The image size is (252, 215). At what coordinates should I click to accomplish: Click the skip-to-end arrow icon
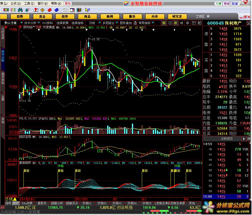(x=200, y=23)
